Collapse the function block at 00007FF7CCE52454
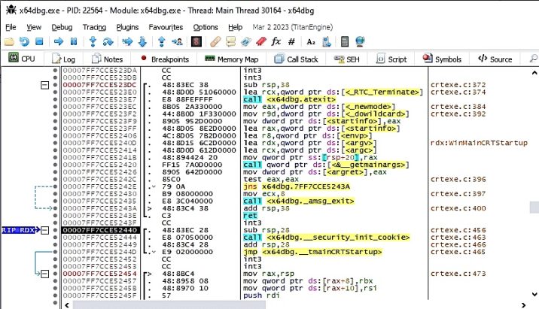The width and height of the screenshot is (539, 309). pos(44,273)
